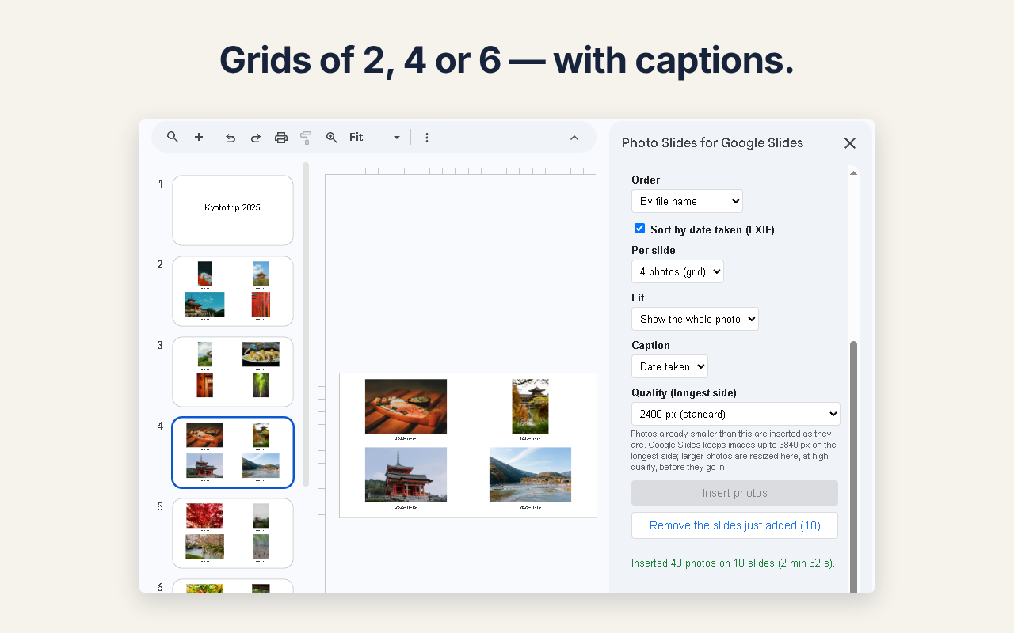The width and height of the screenshot is (1014, 633).
Task: Click the Insert photos button
Action: 734,493
